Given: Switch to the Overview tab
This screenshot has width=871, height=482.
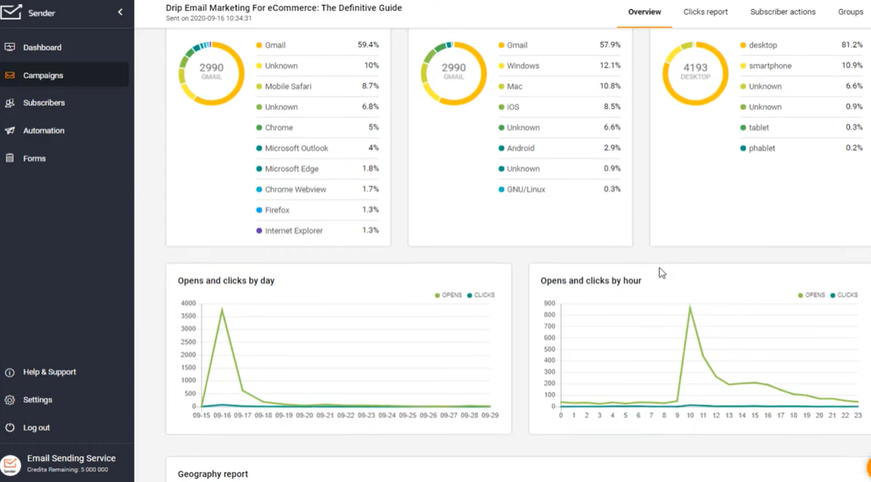Looking at the screenshot, I should pyautogui.click(x=645, y=12).
